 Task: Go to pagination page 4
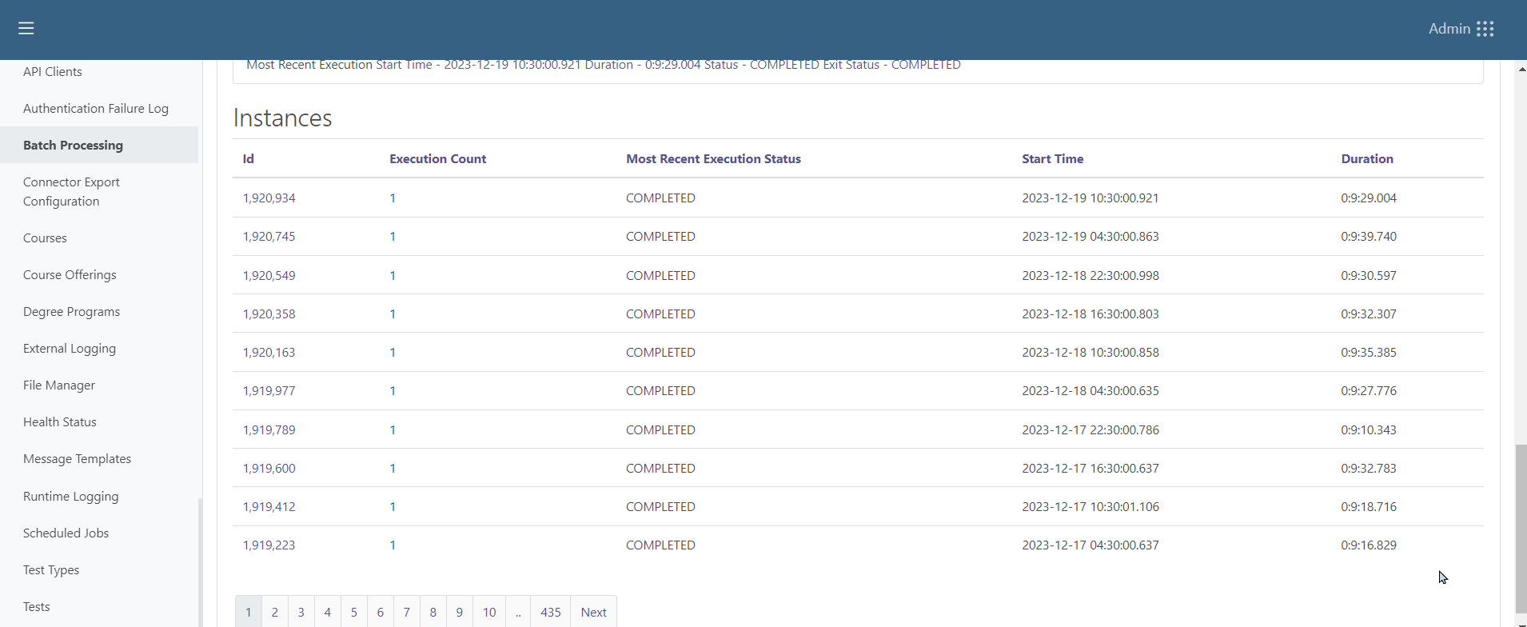click(328, 612)
